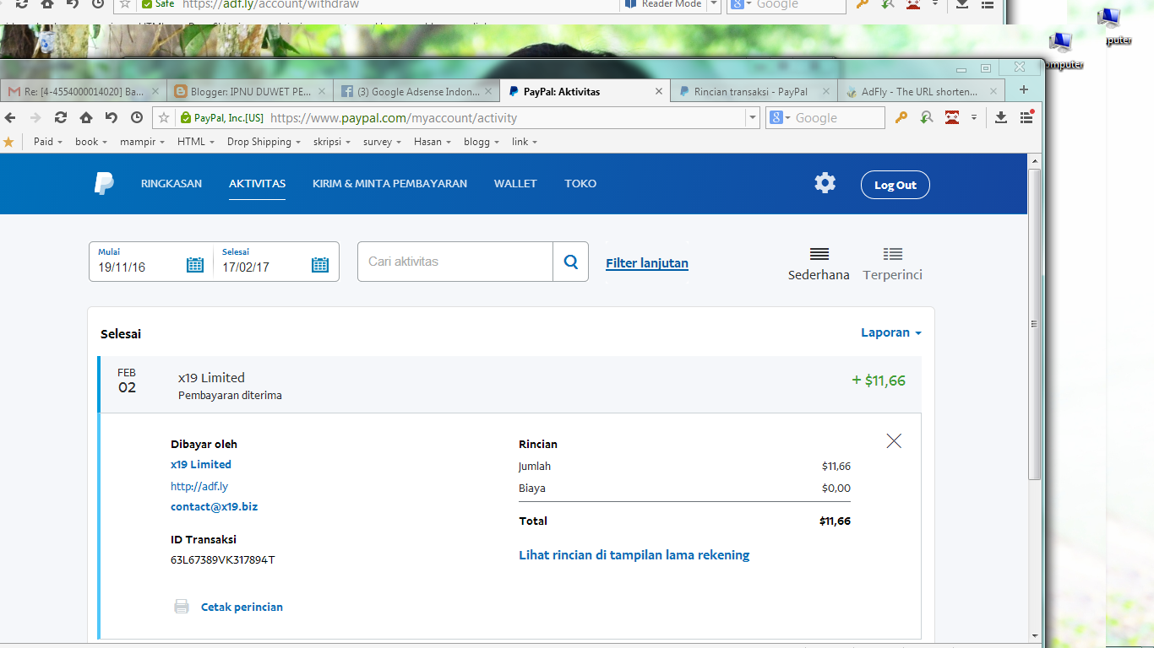This screenshot has width=1154, height=648.
Task: Close the Rincian transaksi - PayPal tab
Action: pyautogui.click(x=825, y=91)
